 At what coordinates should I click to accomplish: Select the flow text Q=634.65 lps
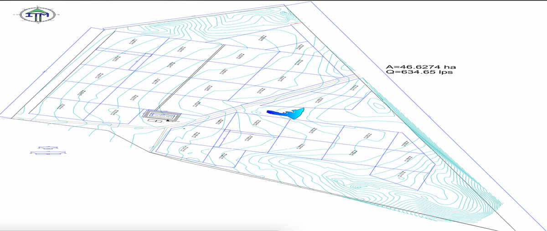[x=419, y=72]
